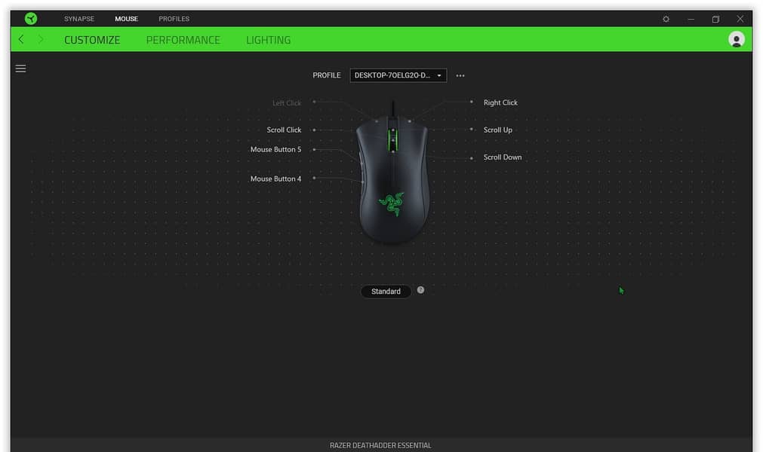Go forward with the right arrow
The width and height of the screenshot is (763, 452).
point(41,39)
